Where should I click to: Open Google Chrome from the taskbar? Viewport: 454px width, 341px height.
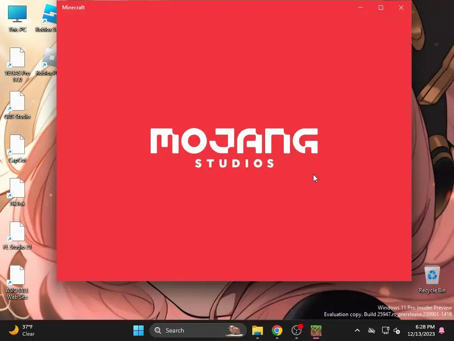point(277,330)
